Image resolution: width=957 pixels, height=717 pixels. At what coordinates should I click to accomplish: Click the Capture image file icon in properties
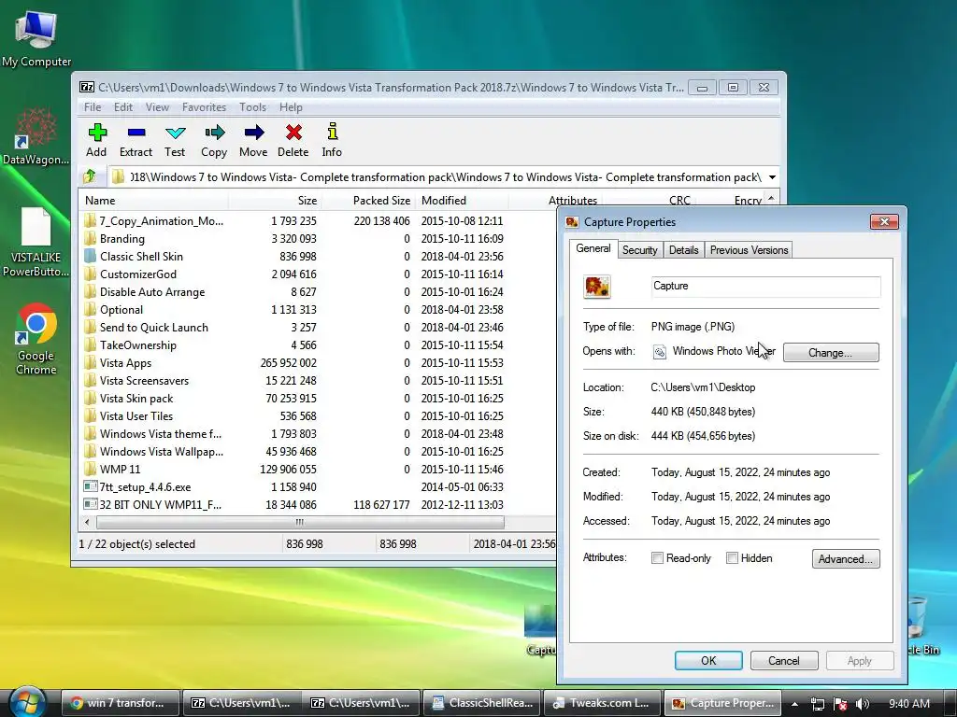[597, 287]
